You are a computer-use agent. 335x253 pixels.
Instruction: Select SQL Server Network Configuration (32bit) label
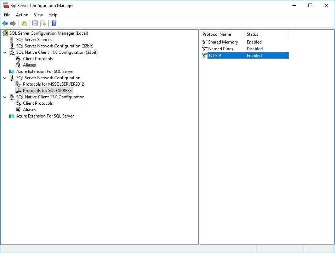coord(55,46)
